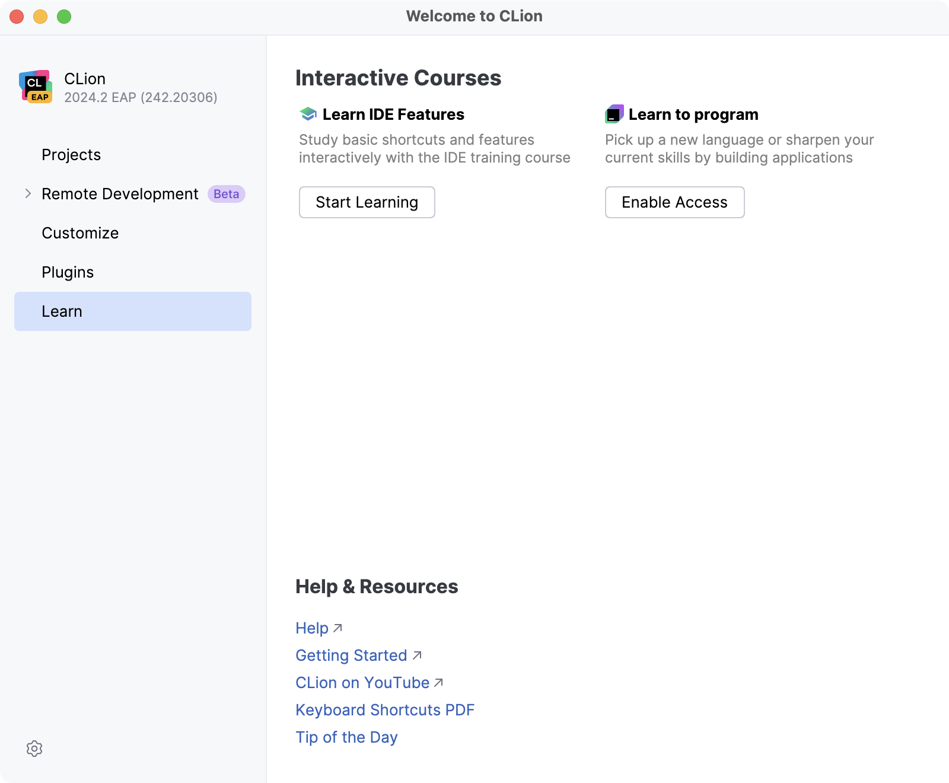Click the arrow icon next to Getting Started
Viewport: 949px width, 783px height.
[417, 655]
